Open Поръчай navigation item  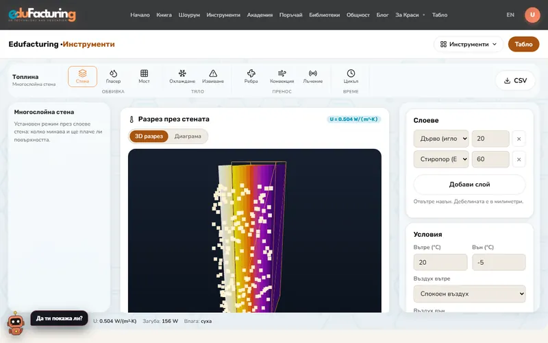(x=290, y=14)
